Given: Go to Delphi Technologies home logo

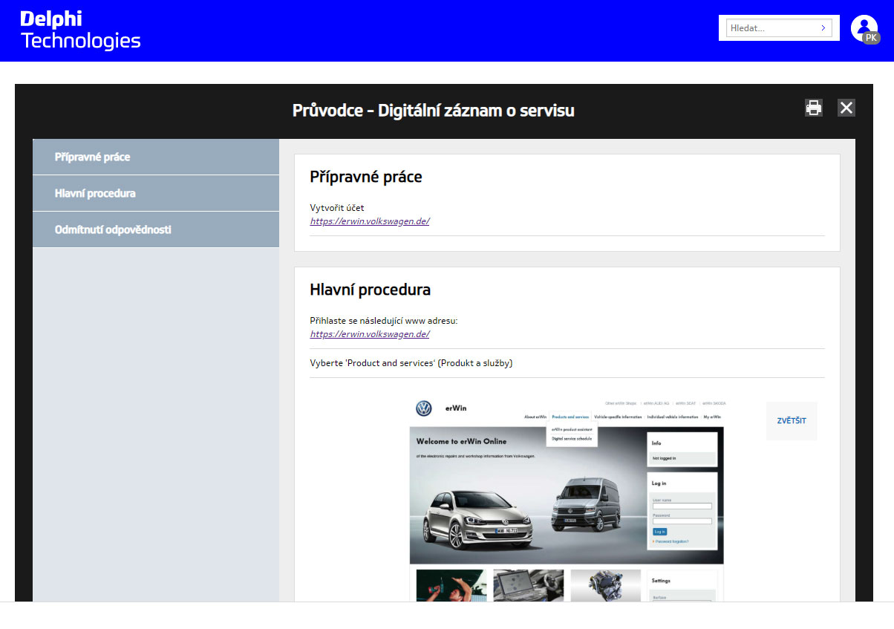Looking at the screenshot, I should pos(80,30).
